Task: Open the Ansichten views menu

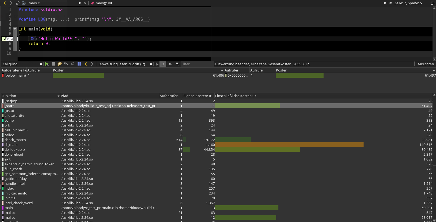Action: tap(425, 64)
